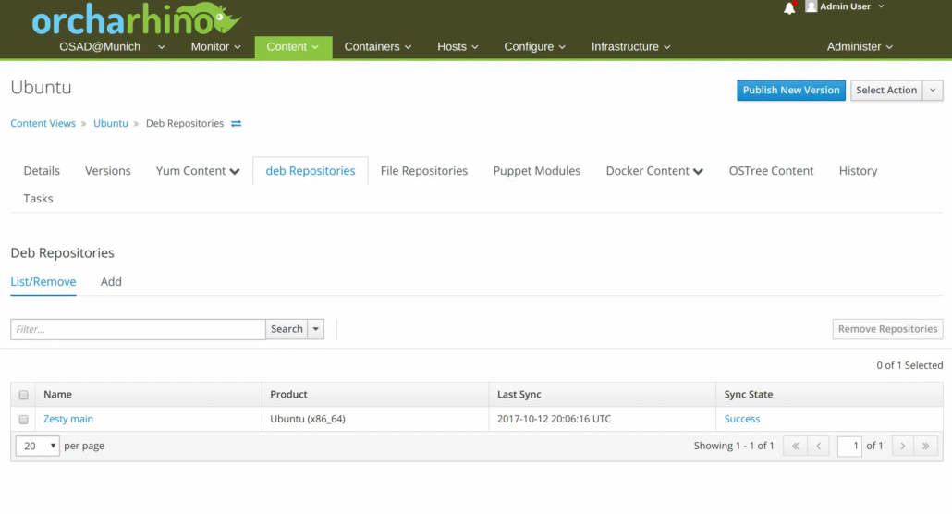
Task: Click the Admin User avatar icon
Action: click(812, 6)
